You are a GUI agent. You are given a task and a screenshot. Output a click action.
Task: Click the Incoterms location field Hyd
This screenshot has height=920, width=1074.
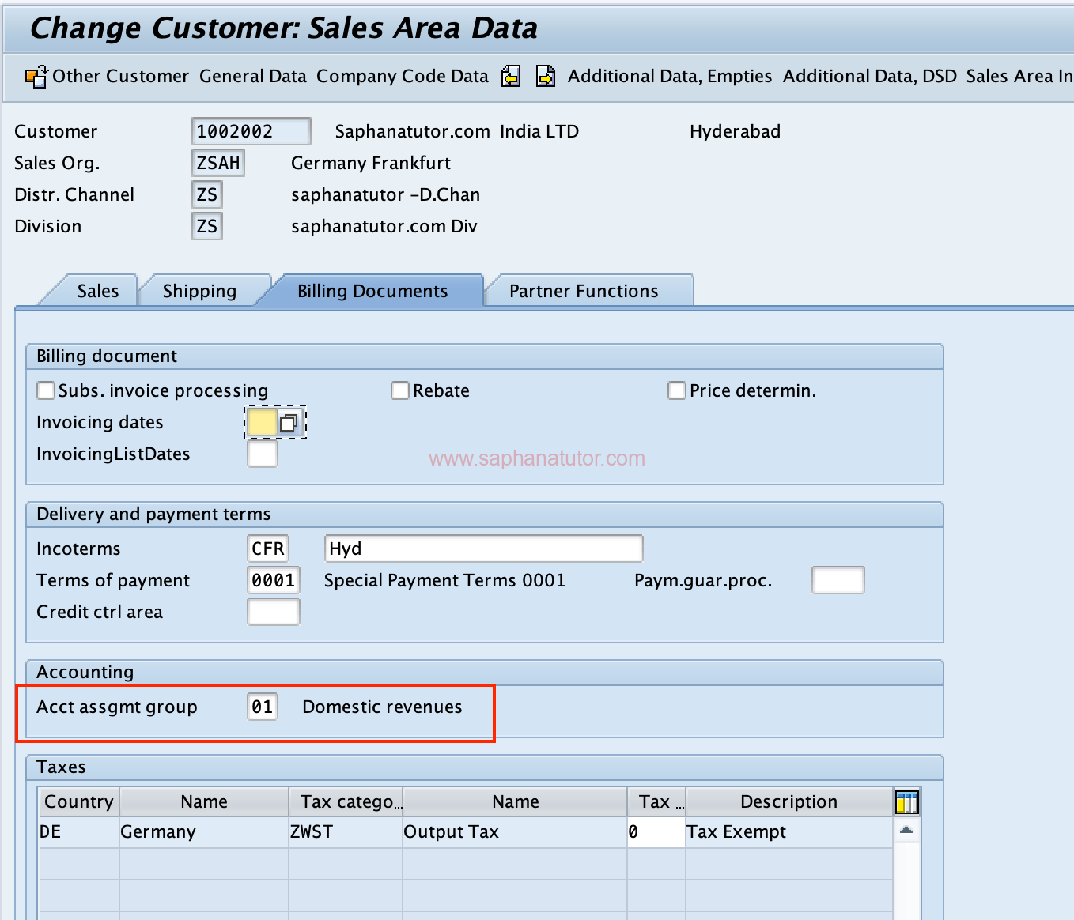[x=483, y=549]
